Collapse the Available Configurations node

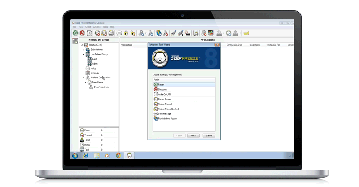point(83,78)
